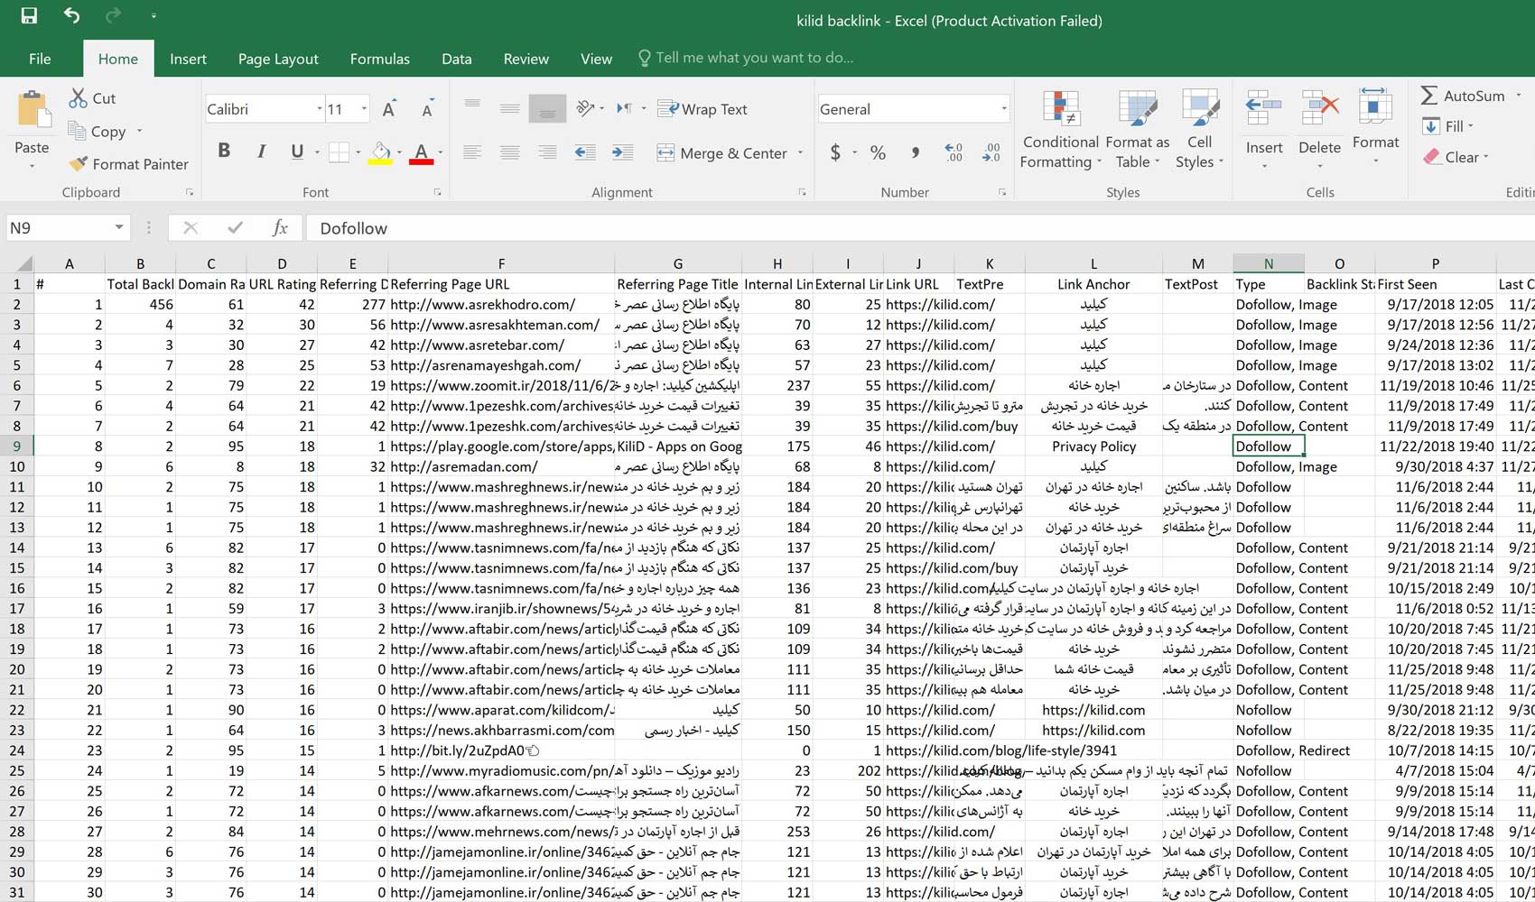Bottom align the cell contents
The height and width of the screenshot is (902, 1535).
[x=547, y=108]
